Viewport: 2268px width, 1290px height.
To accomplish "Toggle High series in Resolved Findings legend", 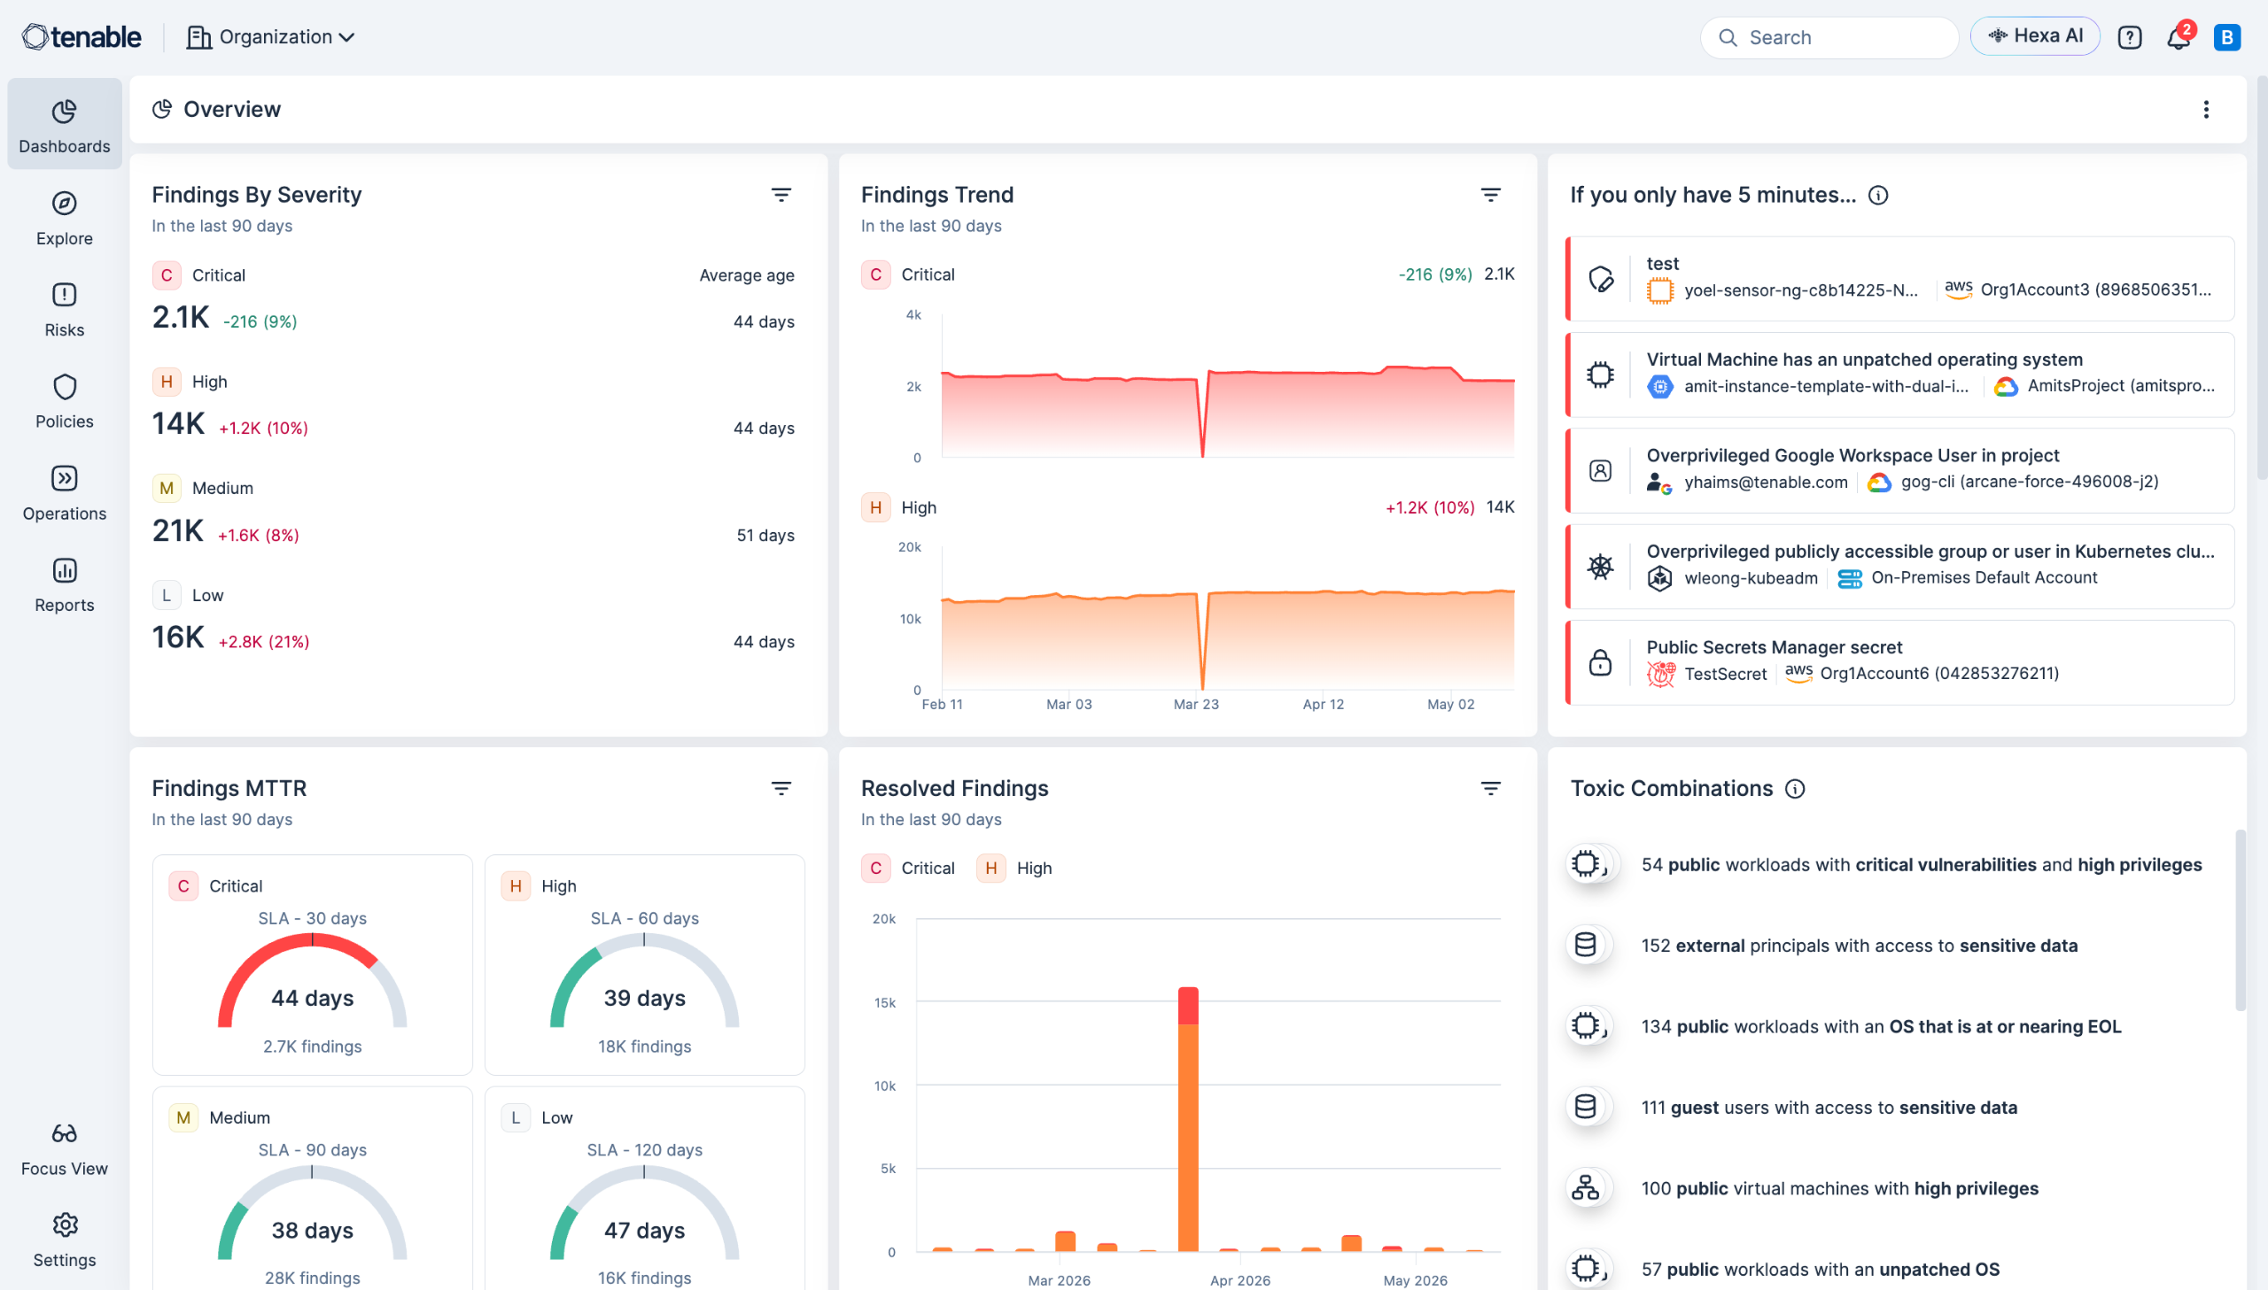I will [x=1014, y=869].
